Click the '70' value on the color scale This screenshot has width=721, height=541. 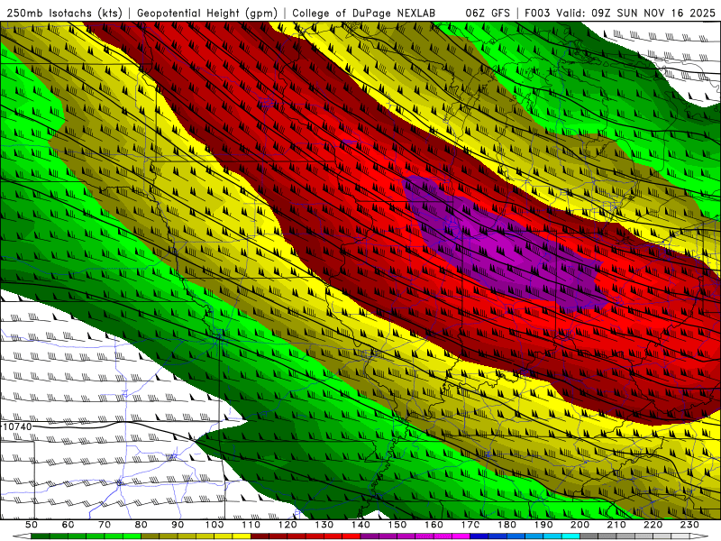point(105,525)
